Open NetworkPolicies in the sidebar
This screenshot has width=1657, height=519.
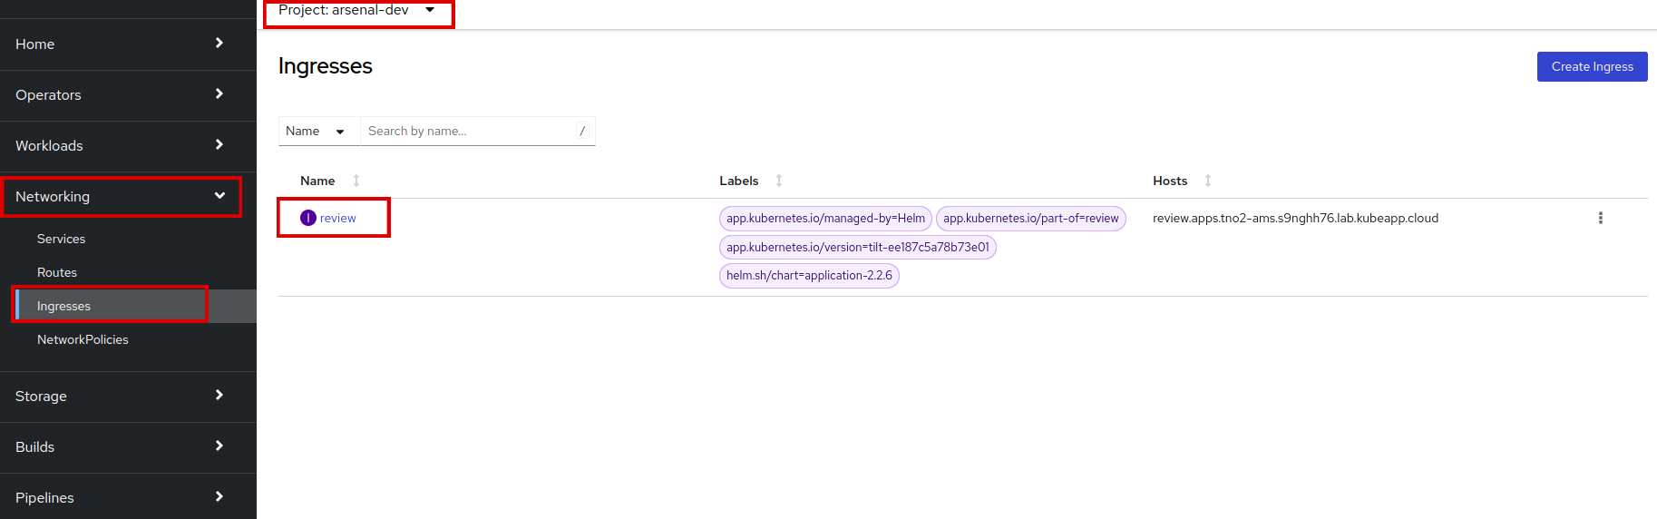point(83,339)
